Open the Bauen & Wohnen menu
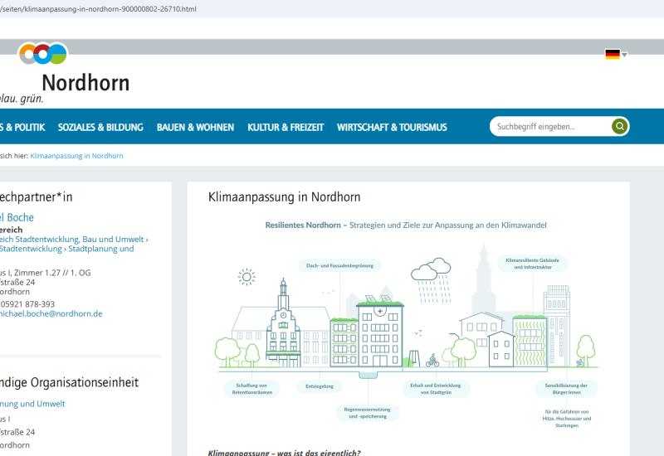 click(x=195, y=128)
